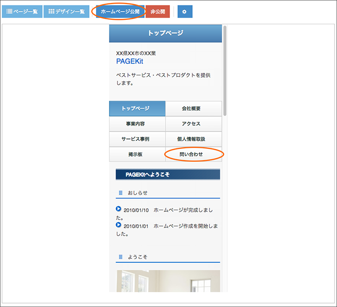Click the PAGEKitへようこそ banner heading
The height and width of the screenshot is (307, 337).
[x=168, y=175]
